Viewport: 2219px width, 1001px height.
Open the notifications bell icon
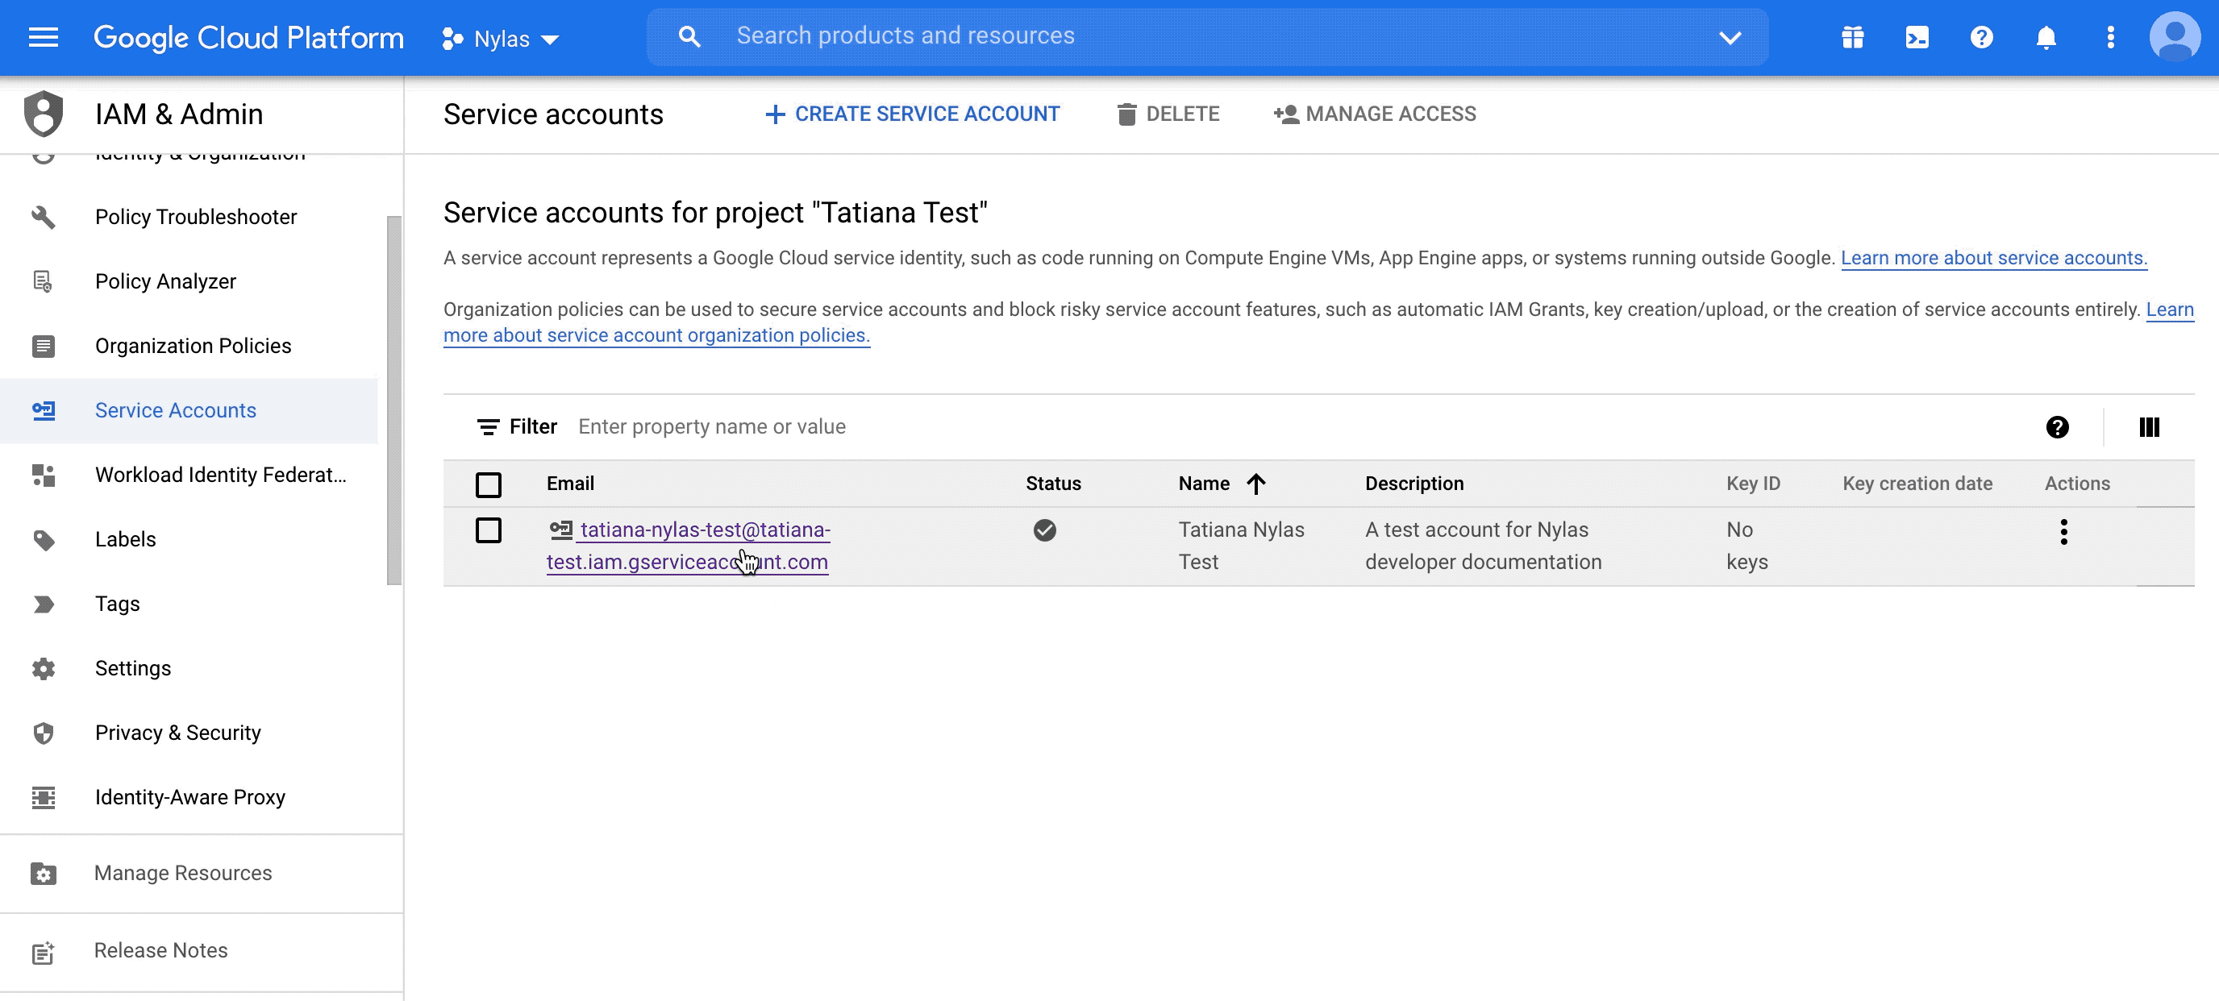tap(2045, 37)
